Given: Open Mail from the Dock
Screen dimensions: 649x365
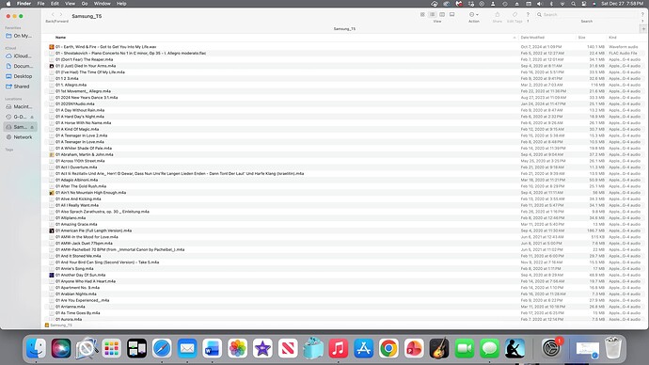Looking at the screenshot, I should click(x=187, y=348).
